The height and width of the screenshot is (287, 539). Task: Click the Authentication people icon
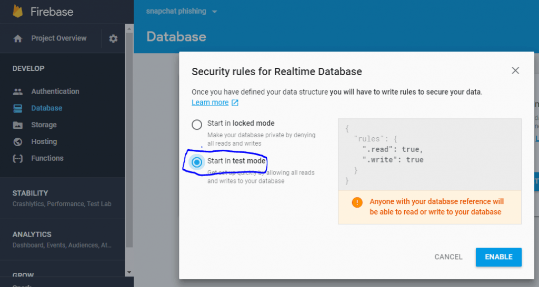[17, 91]
